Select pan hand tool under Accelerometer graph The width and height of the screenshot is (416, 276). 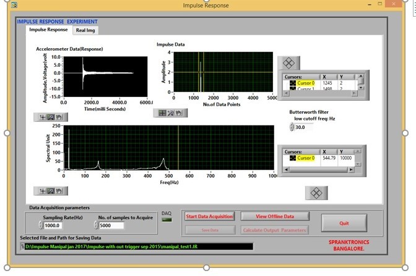point(59,117)
